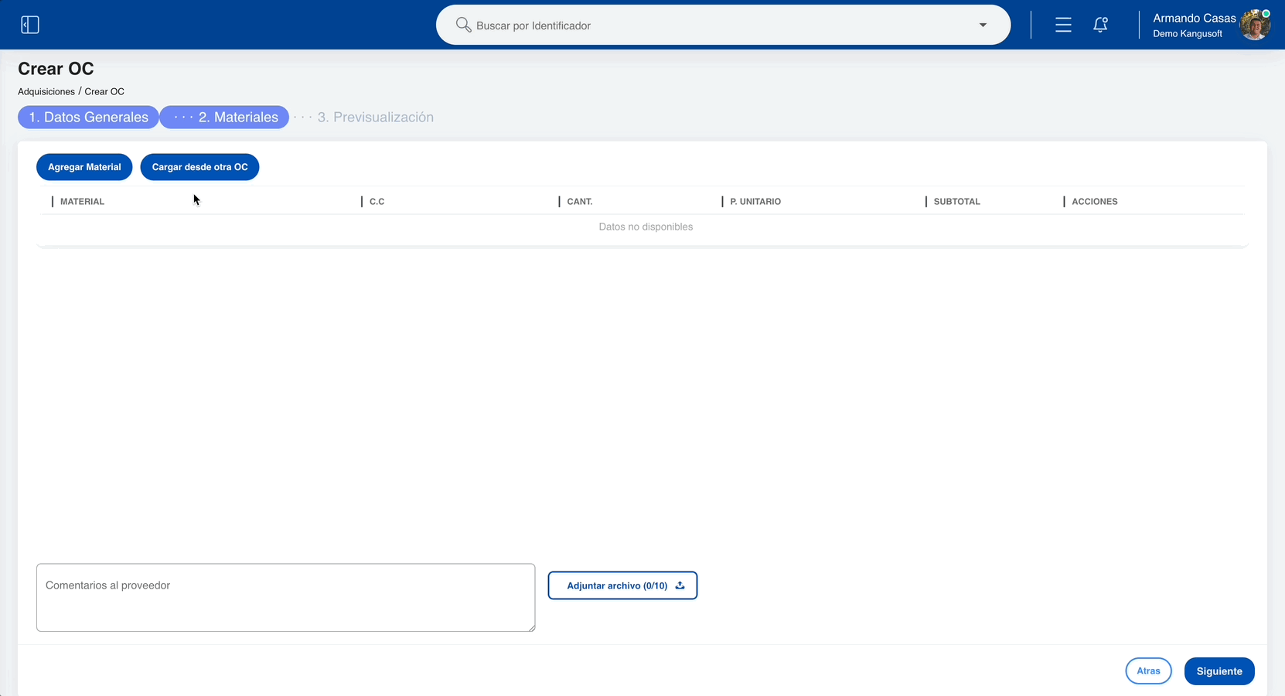The width and height of the screenshot is (1285, 696).
Task: Open the hamburger menu icon
Action: point(1063,25)
